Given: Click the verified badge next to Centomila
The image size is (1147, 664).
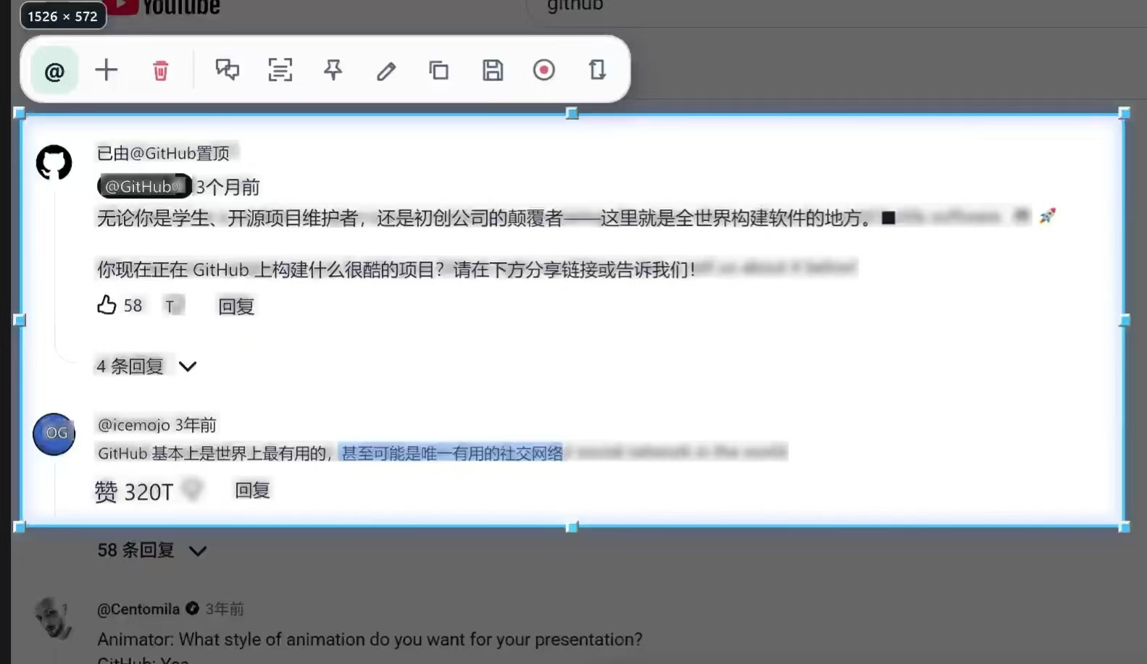Looking at the screenshot, I should (192, 608).
